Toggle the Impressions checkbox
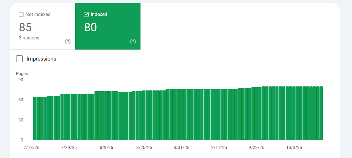Screen dimensions: 352x158 coord(19,59)
